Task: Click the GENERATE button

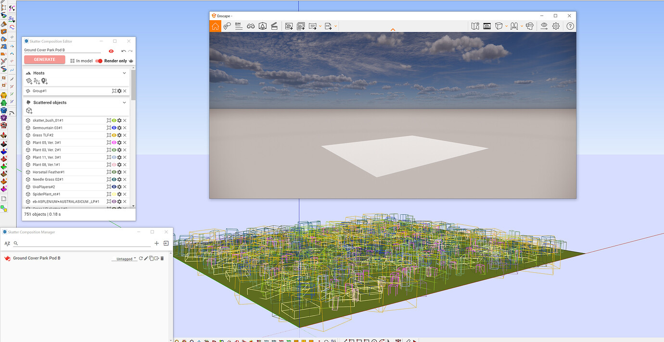Action: coord(45,60)
